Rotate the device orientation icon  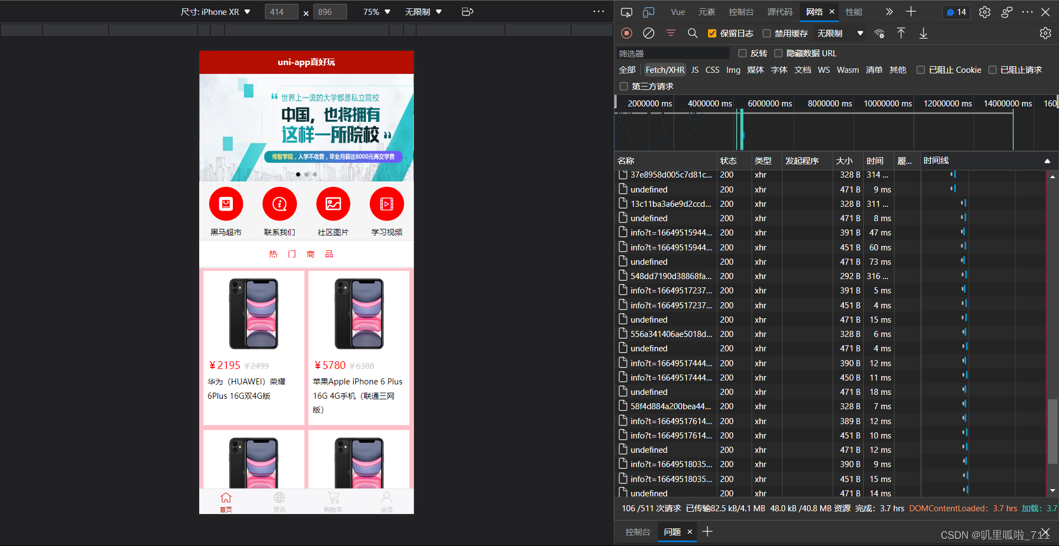[x=467, y=12]
